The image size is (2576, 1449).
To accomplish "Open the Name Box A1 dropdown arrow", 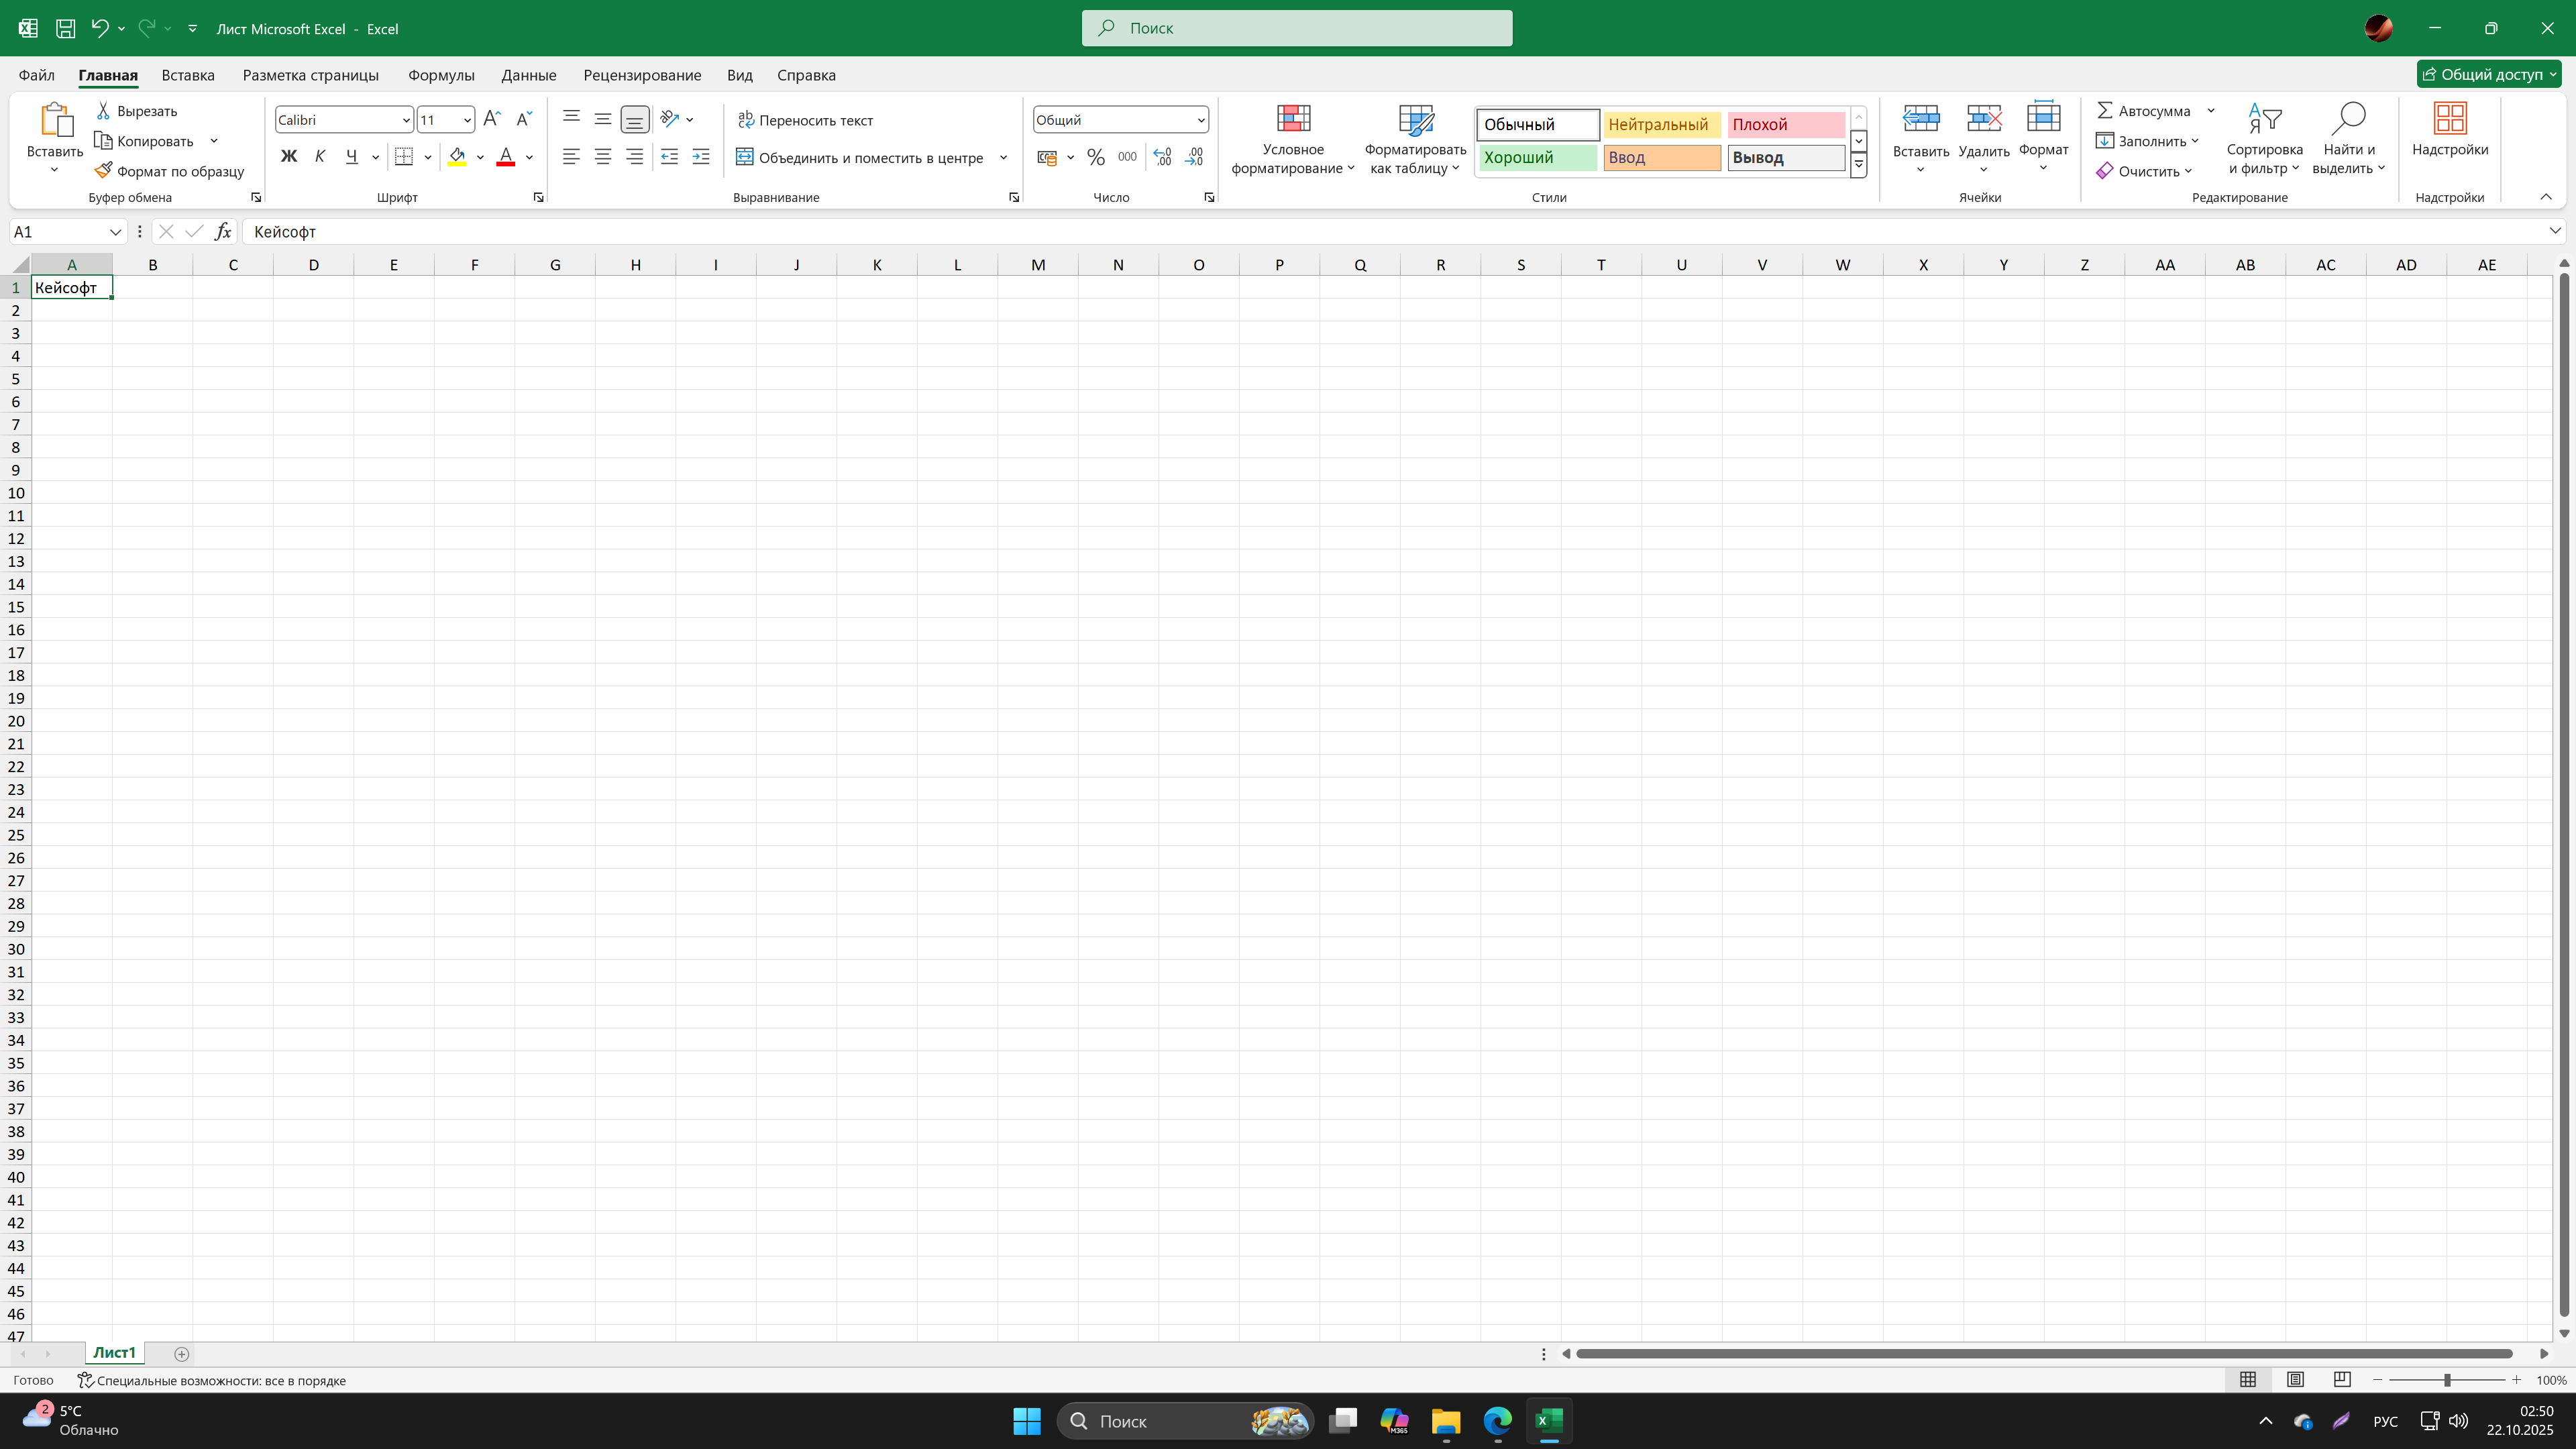I will pos(115,232).
